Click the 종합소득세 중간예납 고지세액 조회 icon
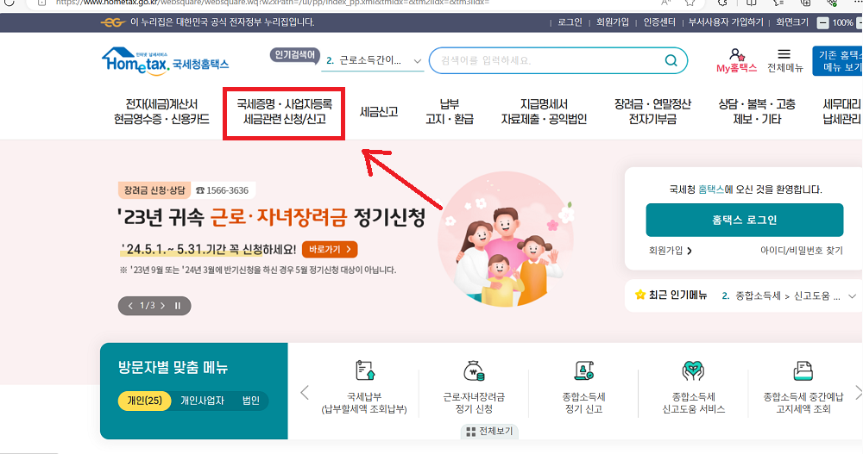863x454 pixels. point(803,370)
